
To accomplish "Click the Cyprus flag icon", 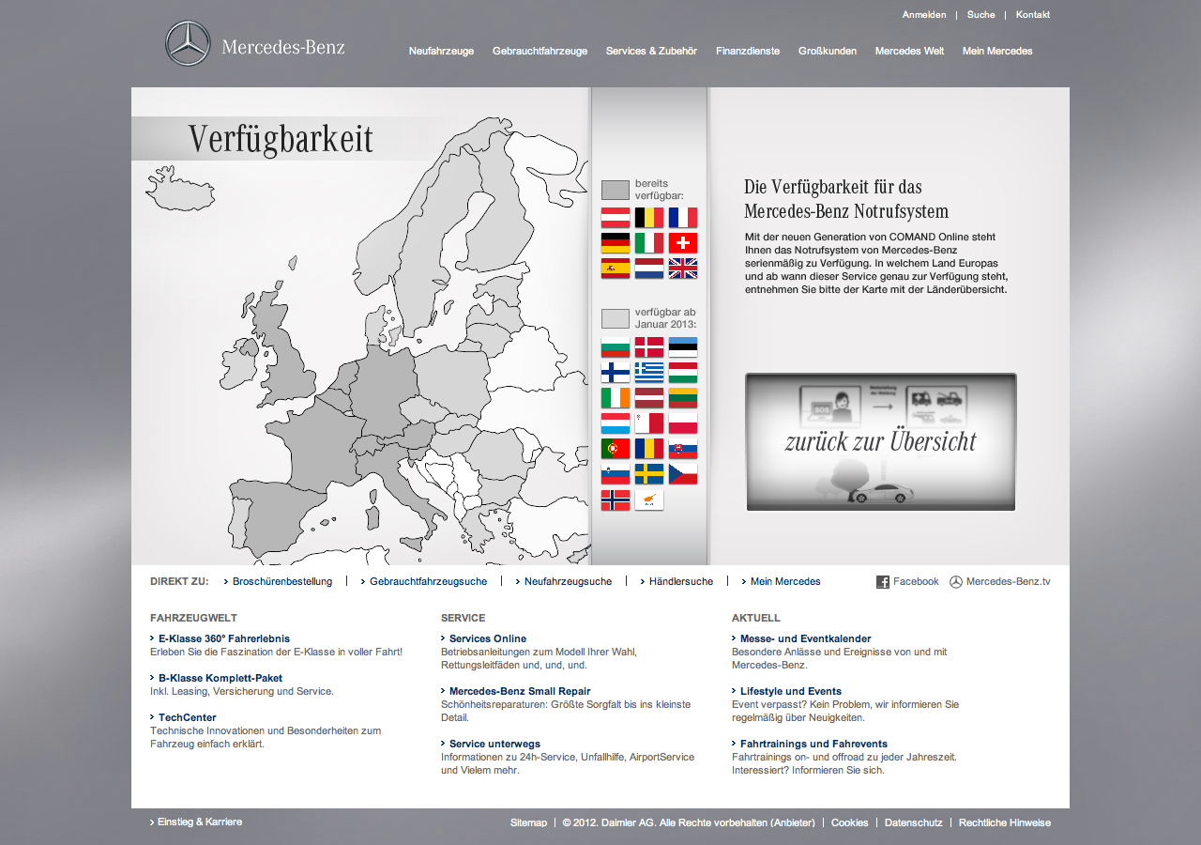I will coord(649,500).
